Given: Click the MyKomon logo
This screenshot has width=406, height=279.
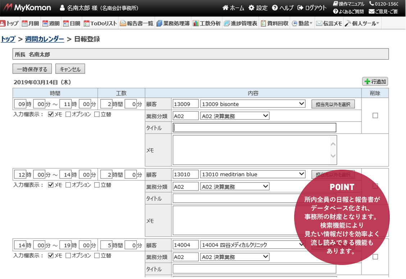Looking at the screenshot, I should pyautogui.click(x=27, y=8).
